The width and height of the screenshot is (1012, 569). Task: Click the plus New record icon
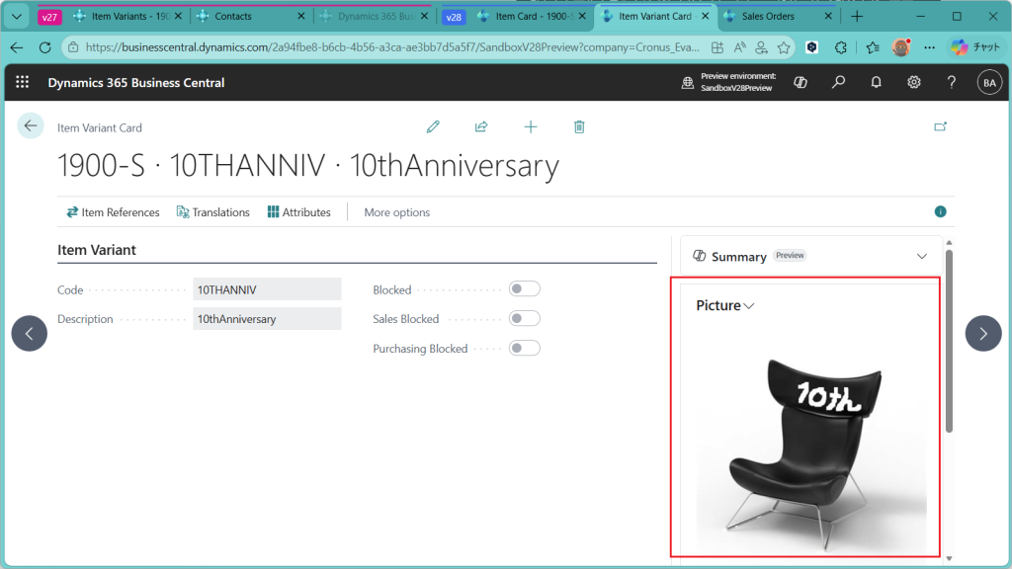(531, 126)
